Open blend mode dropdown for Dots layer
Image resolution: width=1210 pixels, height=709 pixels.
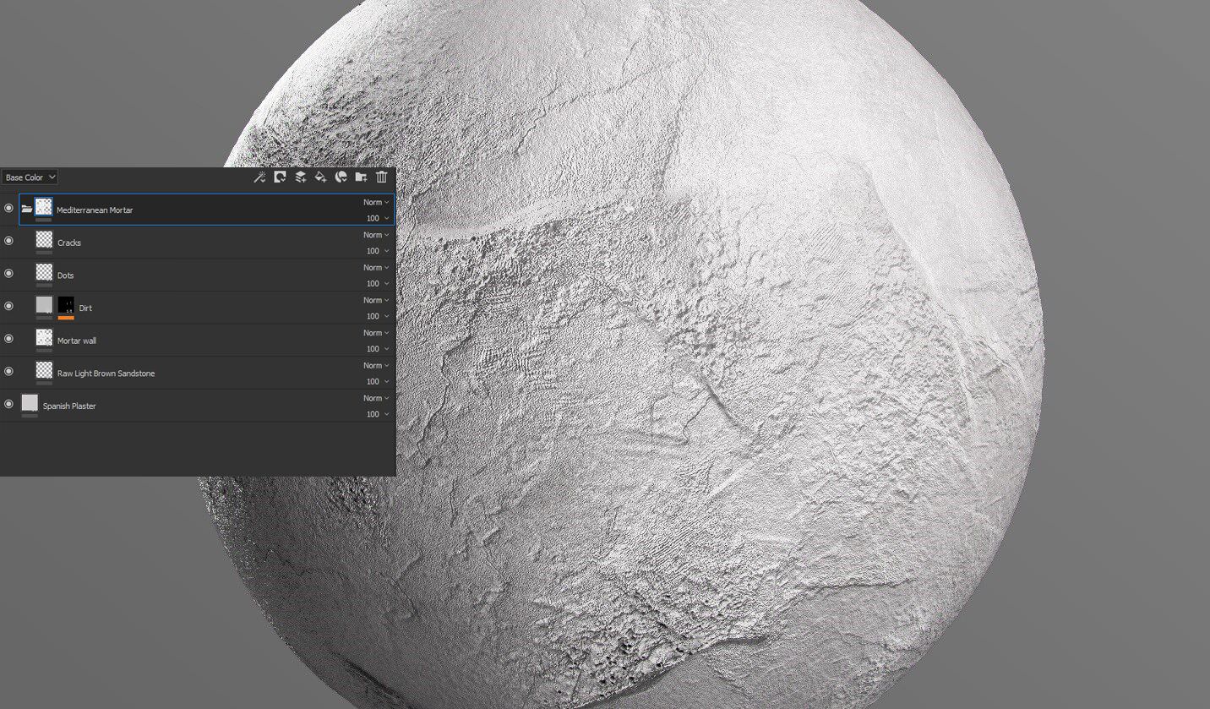click(376, 268)
